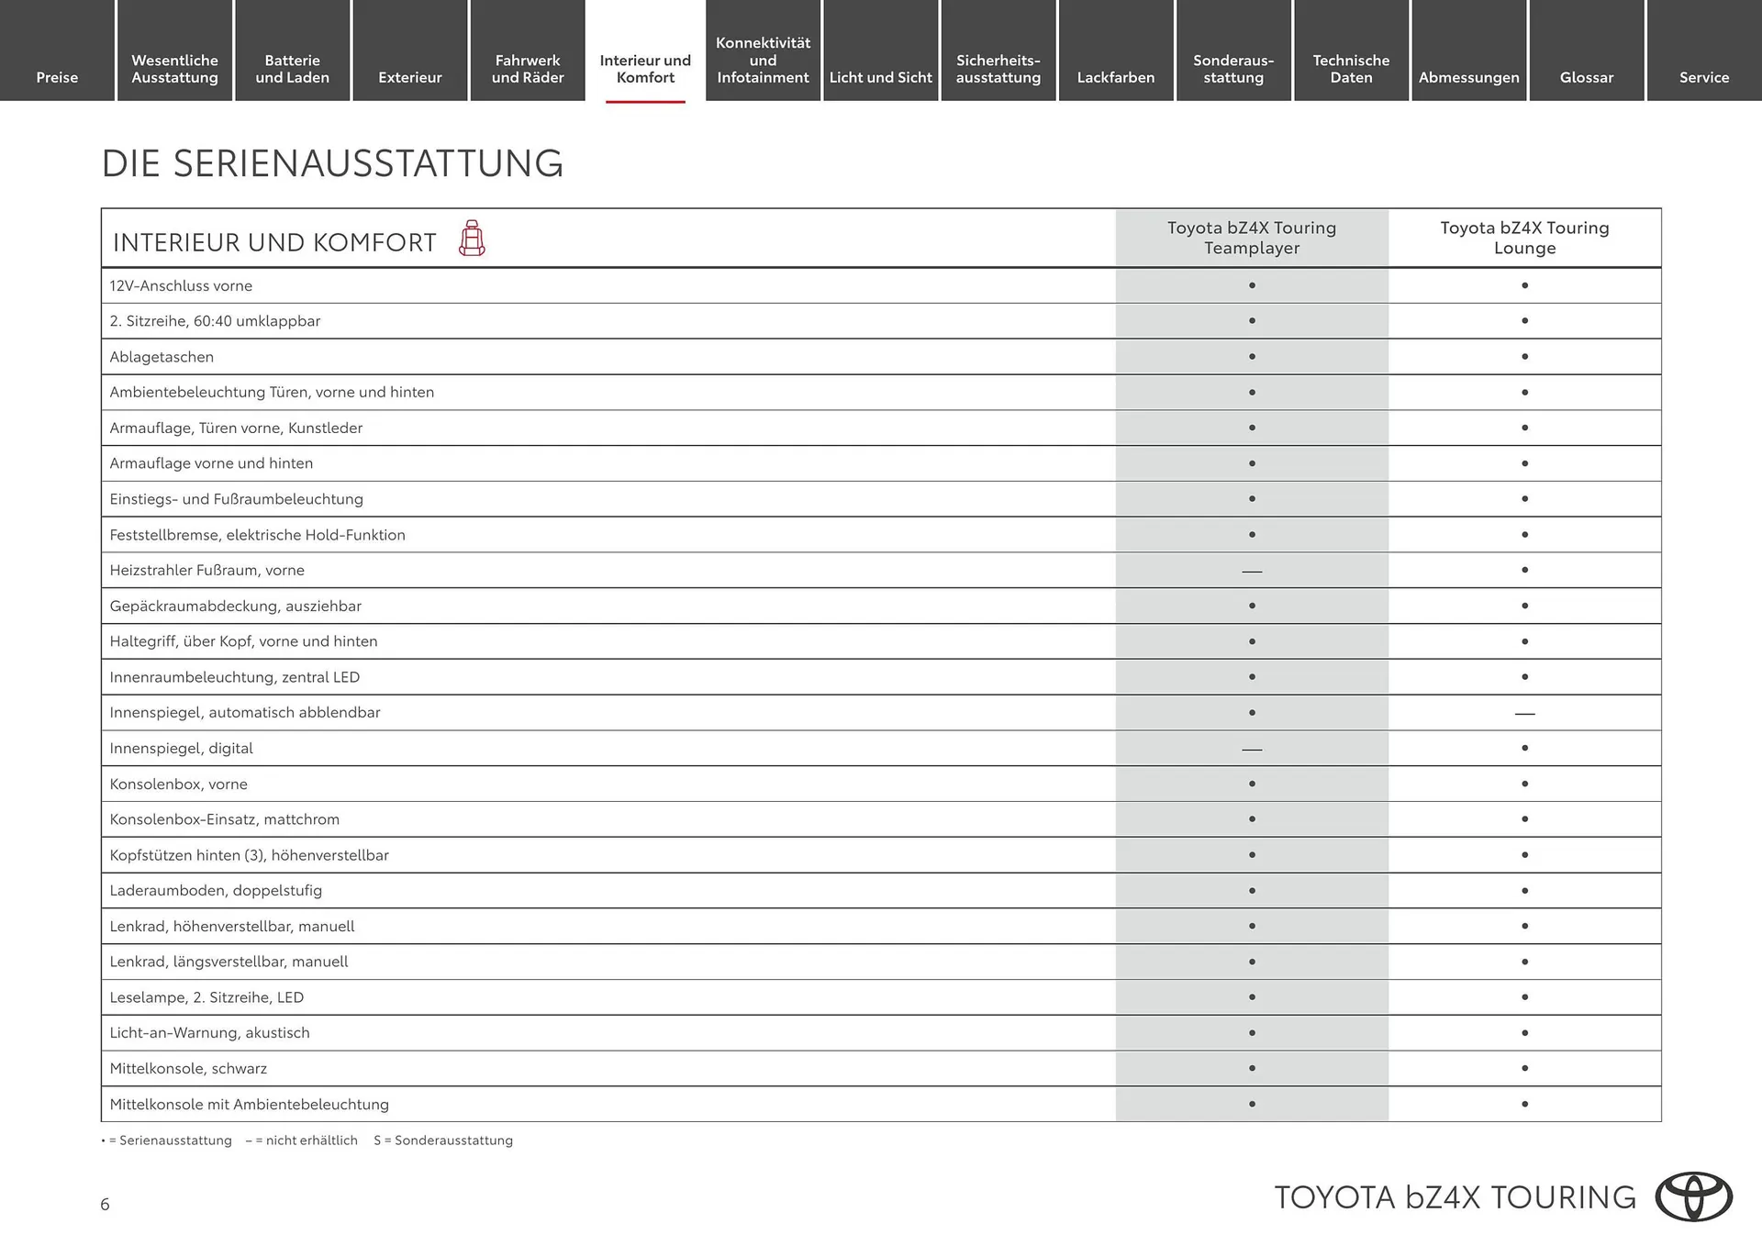Open the Preise section
The width and height of the screenshot is (1762, 1246).
(x=57, y=77)
